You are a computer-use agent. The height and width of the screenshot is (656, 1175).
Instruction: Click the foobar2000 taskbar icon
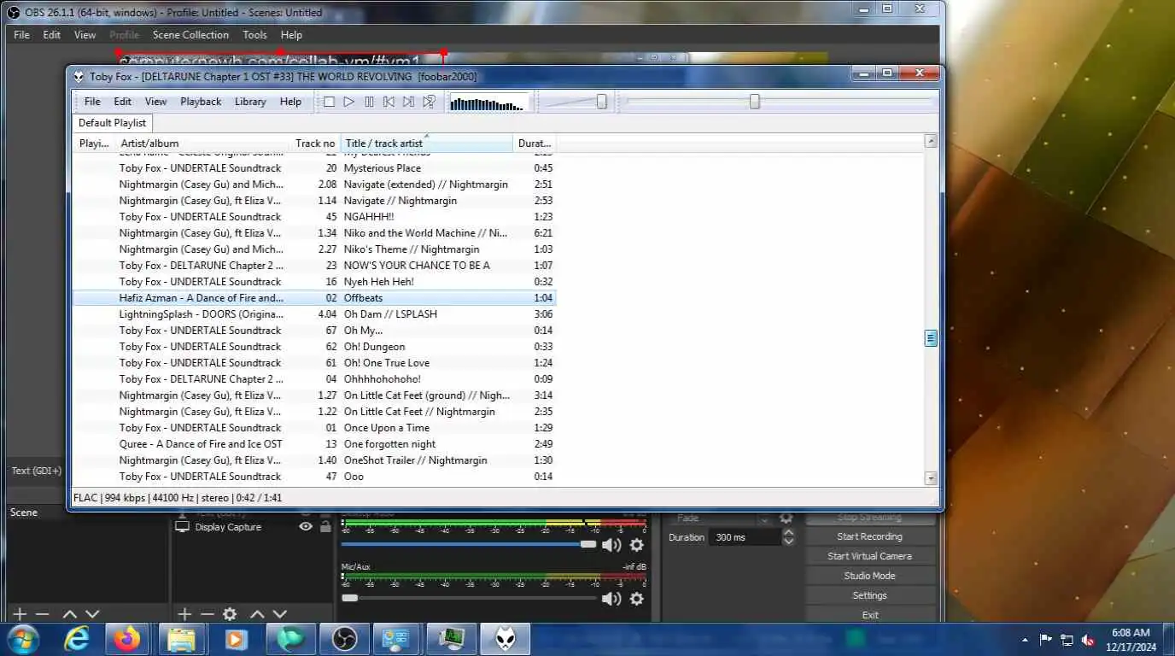tap(505, 639)
